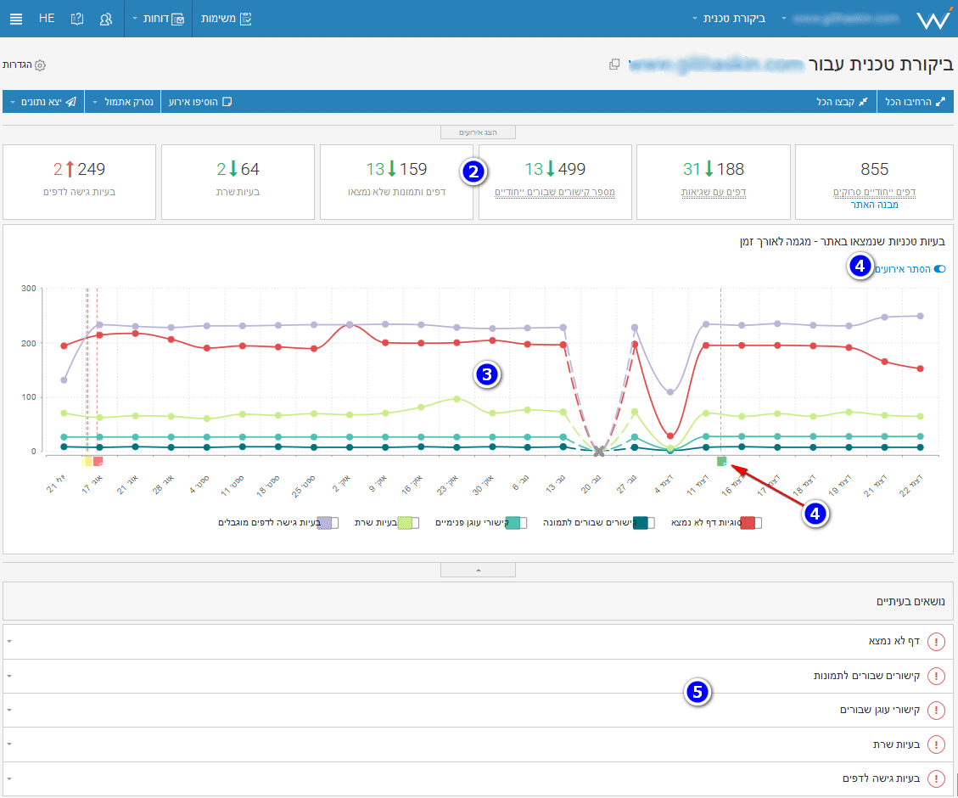958x798 pixels.
Task: Expand the דף לא נמצא issue row
Action: point(478,642)
